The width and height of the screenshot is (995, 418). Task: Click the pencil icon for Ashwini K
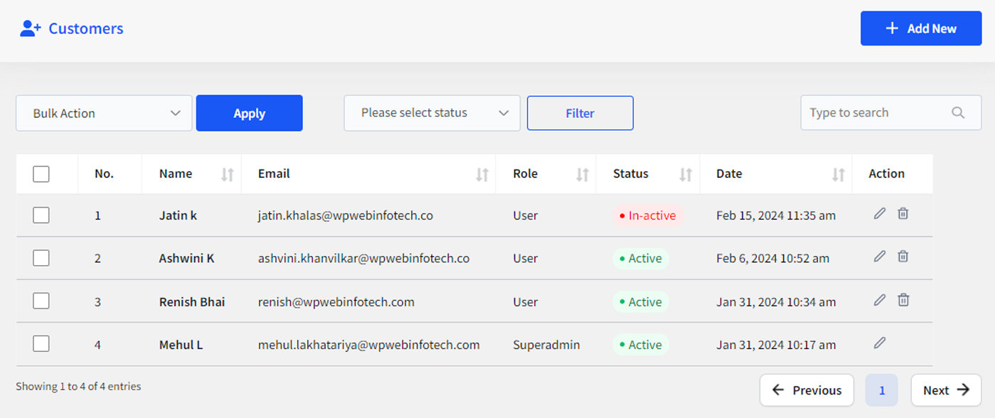point(880,257)
